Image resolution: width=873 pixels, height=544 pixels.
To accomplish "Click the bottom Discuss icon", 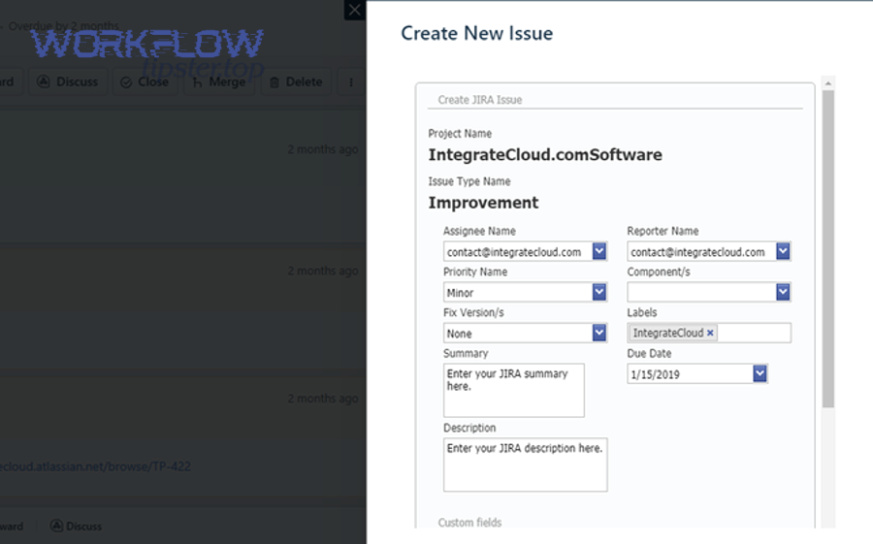I will [56, 526].
